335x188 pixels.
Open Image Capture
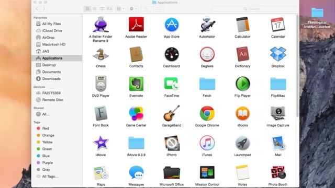278,113
